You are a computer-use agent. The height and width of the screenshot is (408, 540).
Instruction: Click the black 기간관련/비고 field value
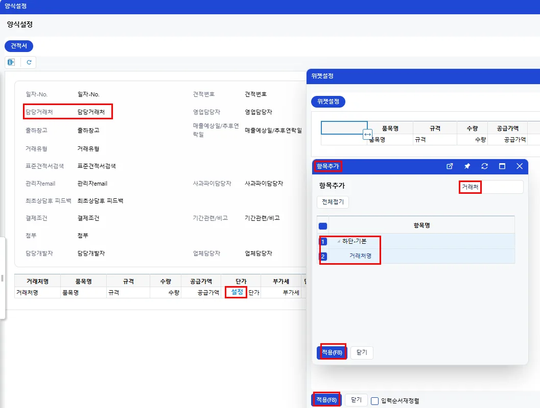pyautogui.click(x=263, y=218)
